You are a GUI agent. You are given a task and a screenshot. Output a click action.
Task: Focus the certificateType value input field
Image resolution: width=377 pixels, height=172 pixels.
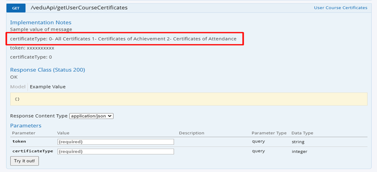pyautogui.click(x=115, y=151)
